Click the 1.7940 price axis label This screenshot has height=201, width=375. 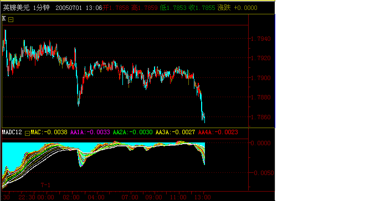[261, 39]
